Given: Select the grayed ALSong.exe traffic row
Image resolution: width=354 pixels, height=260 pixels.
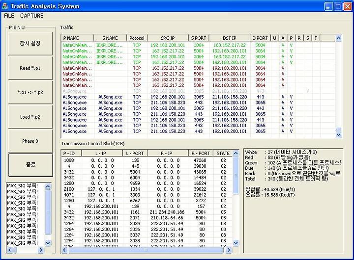Looking at the screenshot, I should 198,91.
